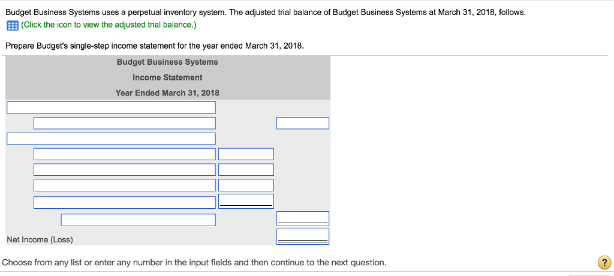Choose the third expense account name field
The height and width of the screenshot is (276, 614).
point(125,185)
